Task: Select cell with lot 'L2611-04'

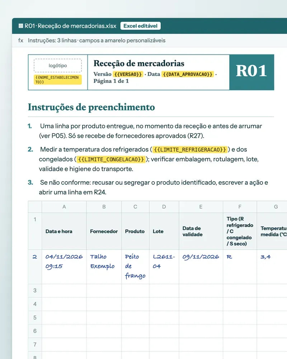Action: (x=164, y=267)
